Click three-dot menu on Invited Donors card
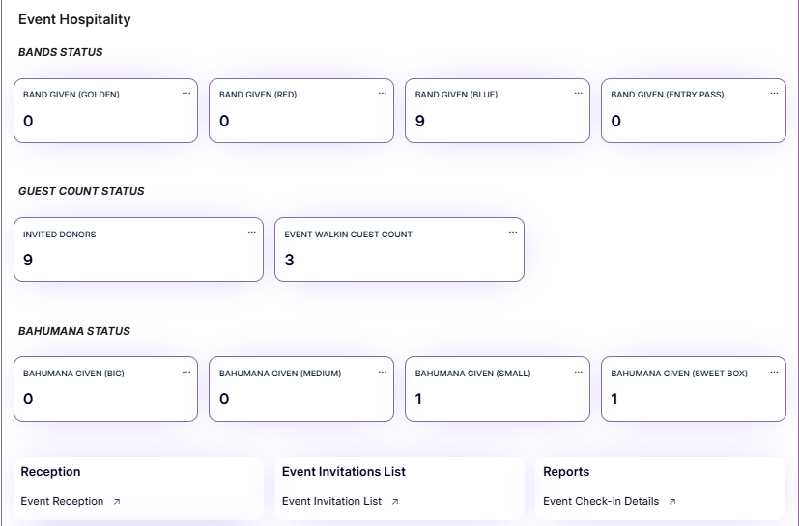This screenshot has width=799, height=526. click(251, 233)
